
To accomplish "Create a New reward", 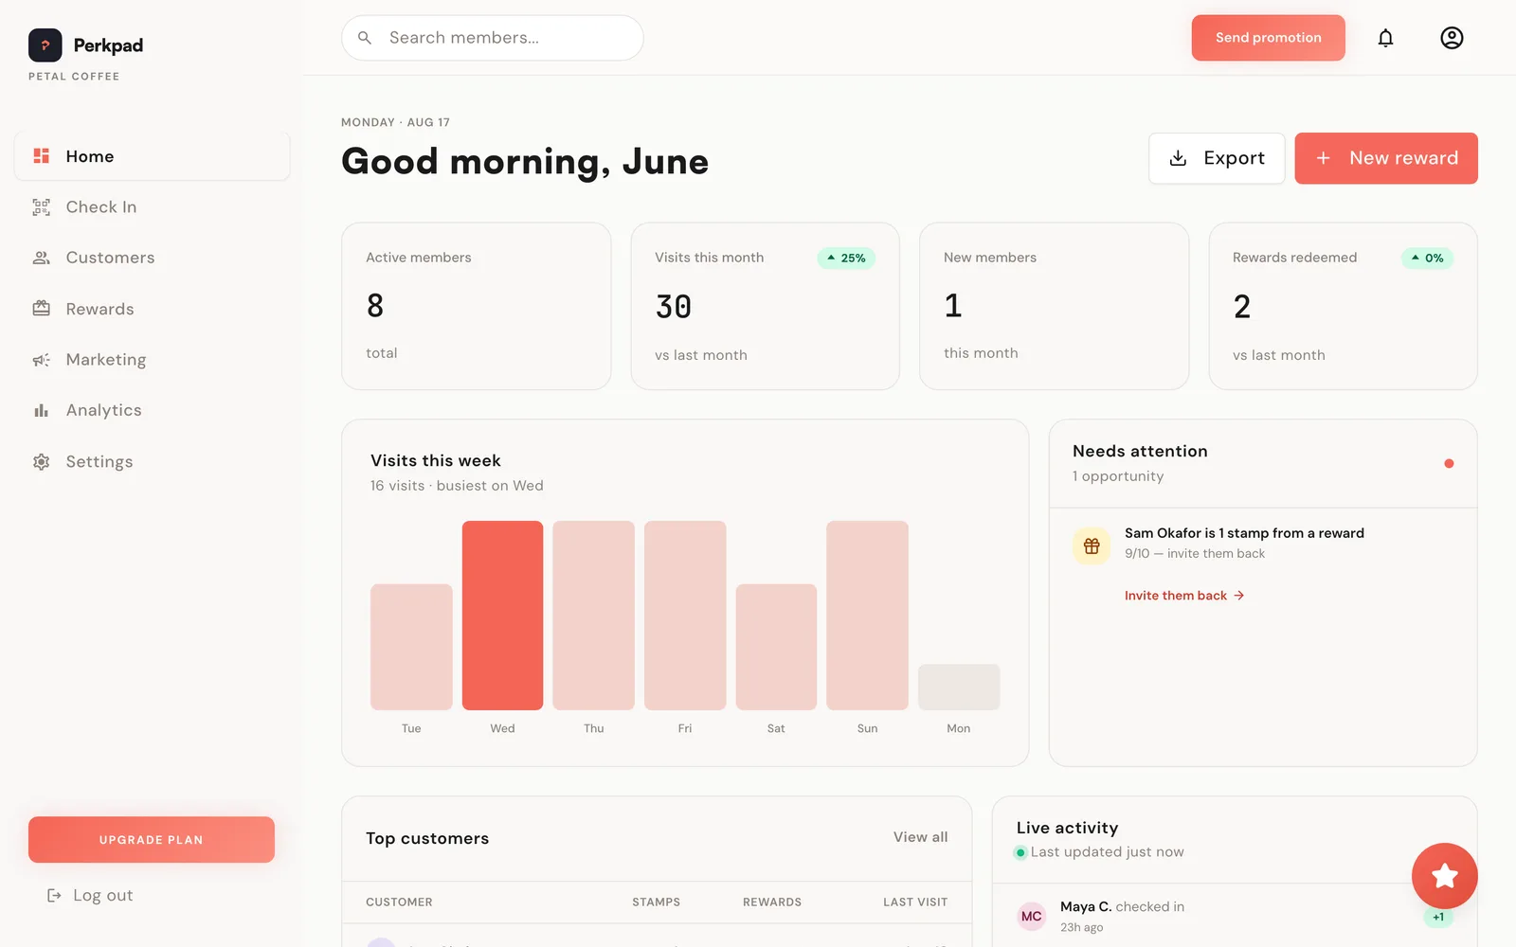I will click(x=1386, y=158).
